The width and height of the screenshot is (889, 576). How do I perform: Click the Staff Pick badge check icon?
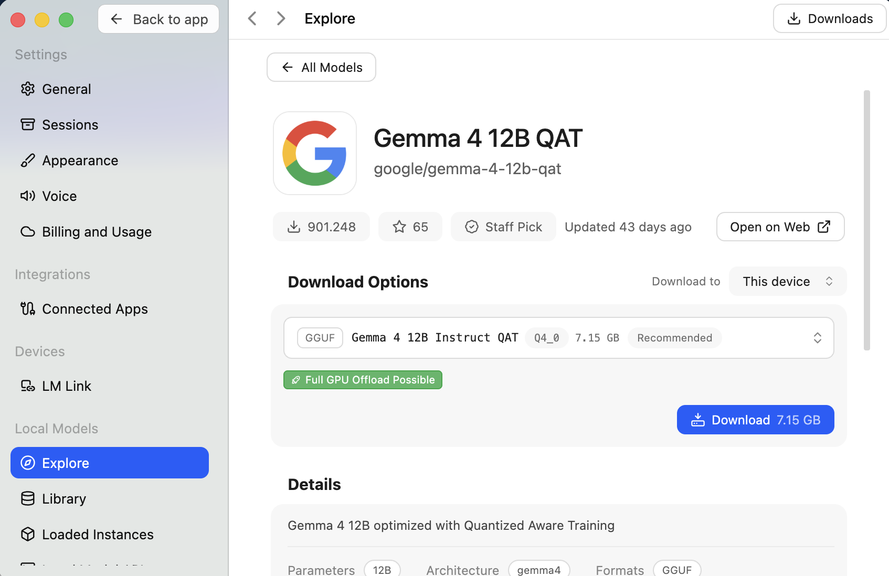pyautogui.click(x=472, y=227)
